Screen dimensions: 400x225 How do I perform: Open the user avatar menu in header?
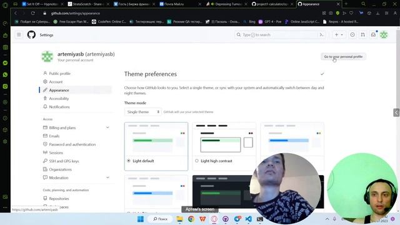384,35
